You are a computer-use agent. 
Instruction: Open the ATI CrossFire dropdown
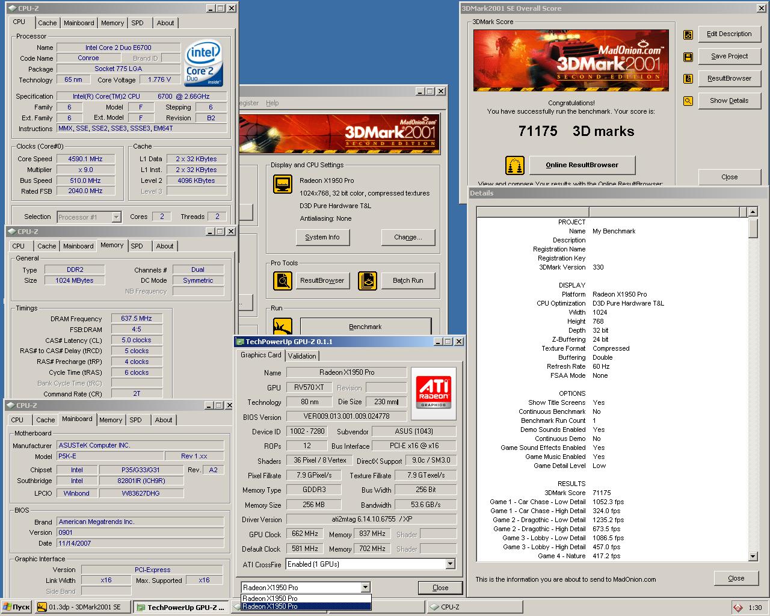pos(450,564)
